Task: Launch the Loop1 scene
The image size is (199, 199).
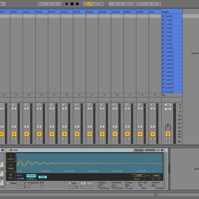Action: point(163,16)
